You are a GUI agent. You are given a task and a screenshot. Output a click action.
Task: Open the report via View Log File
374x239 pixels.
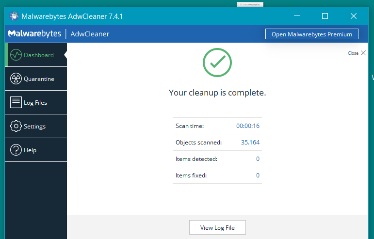tap(217, 227)
